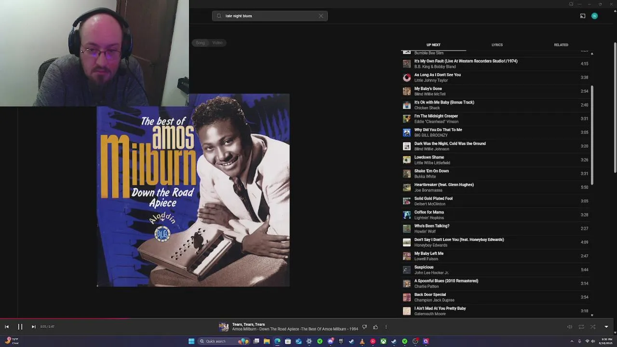The image size is (617, 347).
Task: Play Shake 'Em On Down
Action: [x=496, y=173]
